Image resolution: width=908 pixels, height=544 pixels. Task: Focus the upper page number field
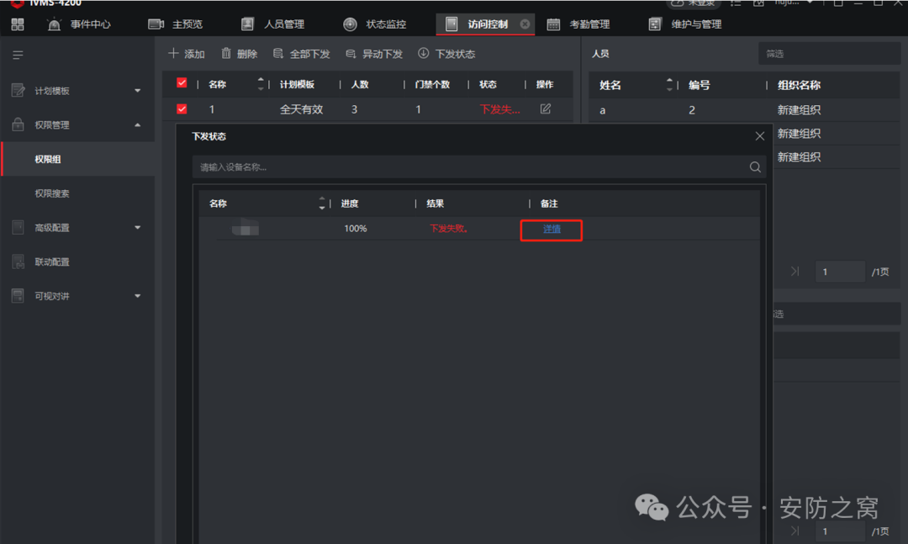(840, 272)
